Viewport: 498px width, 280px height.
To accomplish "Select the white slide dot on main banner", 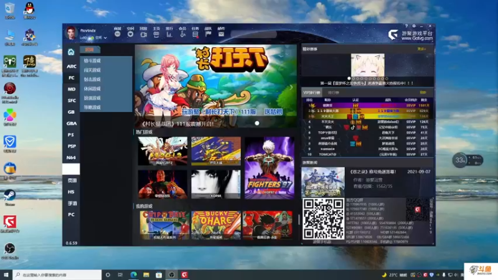I will click(257, 123).
